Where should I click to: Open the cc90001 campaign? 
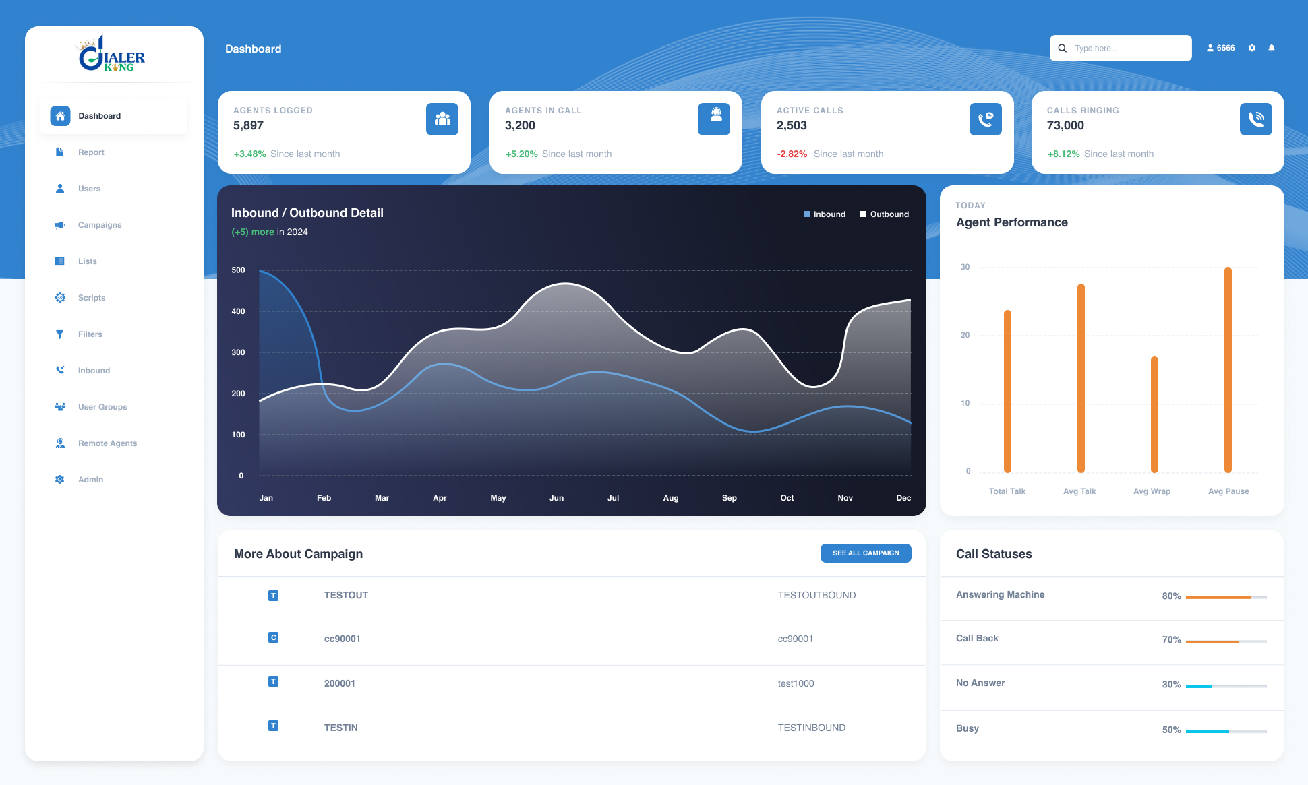click(342, 638)
